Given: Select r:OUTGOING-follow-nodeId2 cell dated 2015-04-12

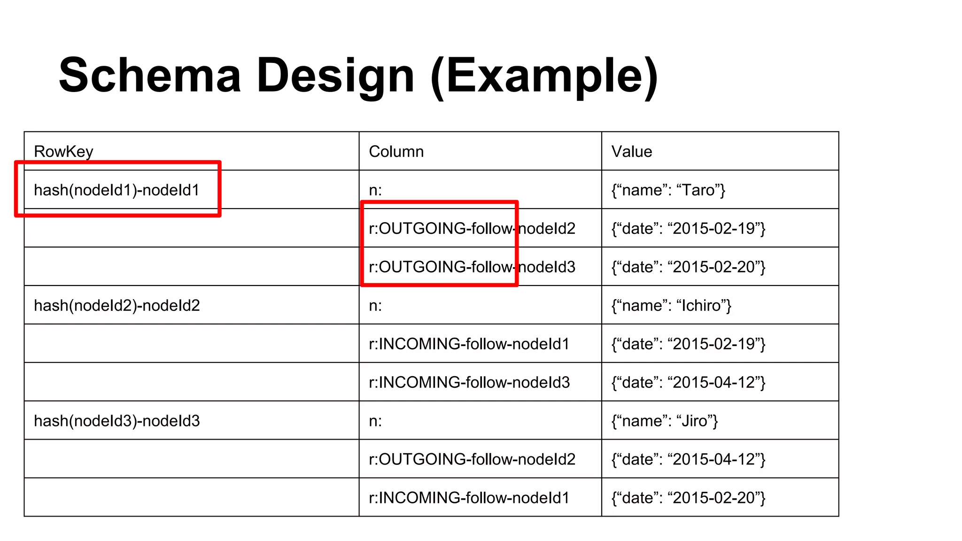Looking at the screenshot, I should [480, 459].
